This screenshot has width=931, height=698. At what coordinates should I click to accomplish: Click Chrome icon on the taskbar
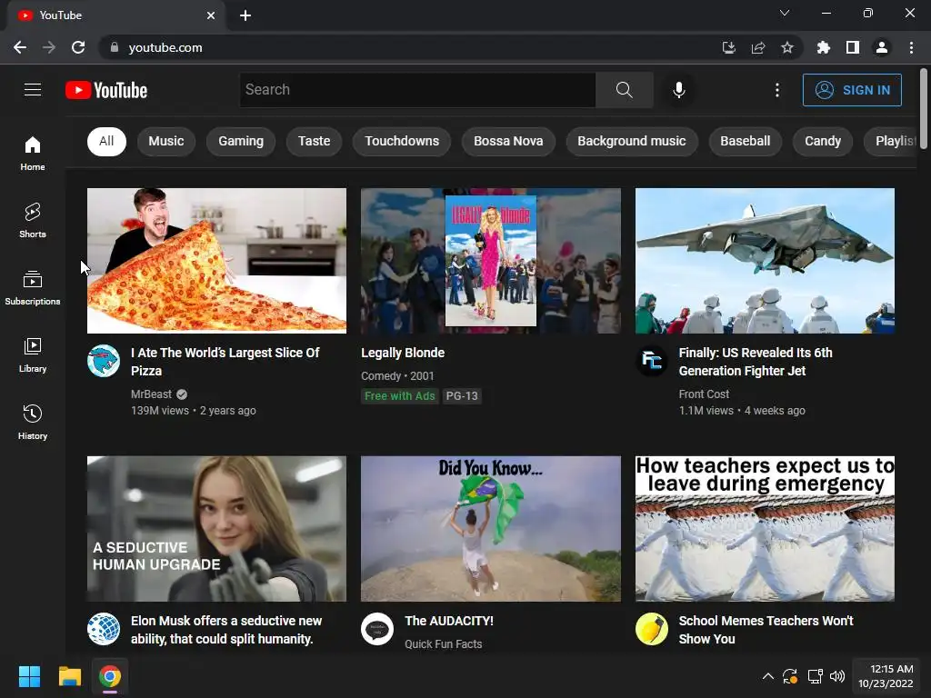pyautogui.click(x=110, y=676)
